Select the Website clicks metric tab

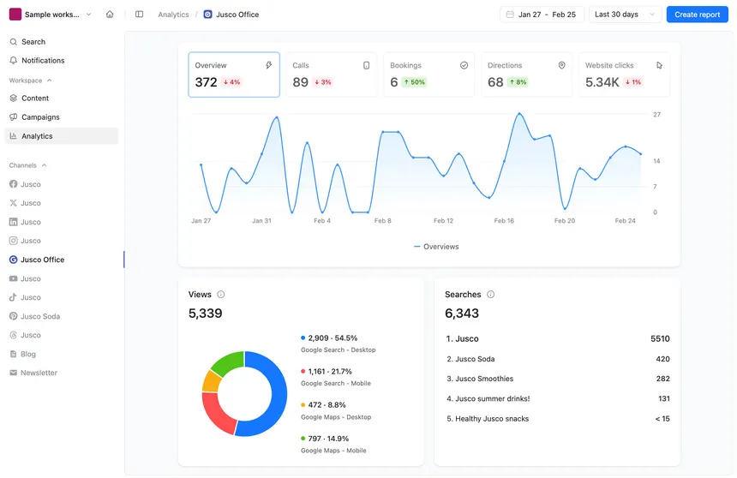(x=624, y=75)
